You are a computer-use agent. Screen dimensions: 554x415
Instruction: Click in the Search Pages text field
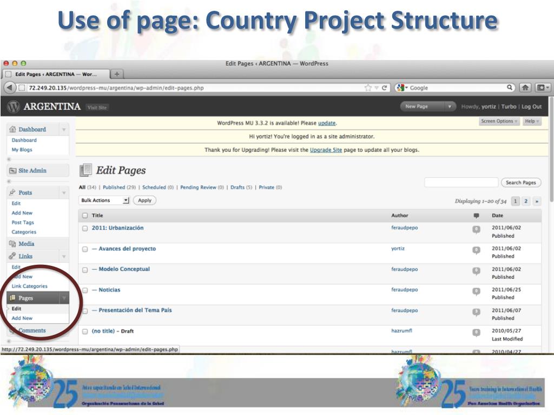[x=461, y=183]
